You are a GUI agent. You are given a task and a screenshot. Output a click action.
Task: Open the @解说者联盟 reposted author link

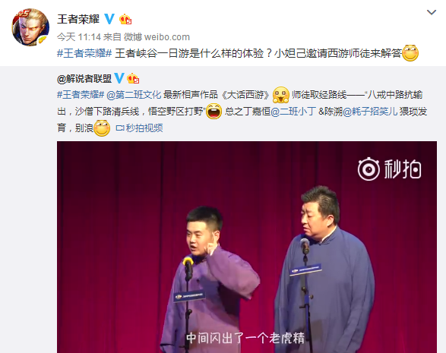(x=84, y=78)
